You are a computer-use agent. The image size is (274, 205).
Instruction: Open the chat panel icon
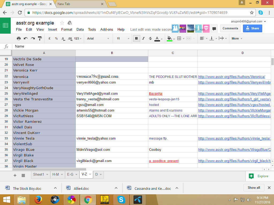[x=214, y=29]
